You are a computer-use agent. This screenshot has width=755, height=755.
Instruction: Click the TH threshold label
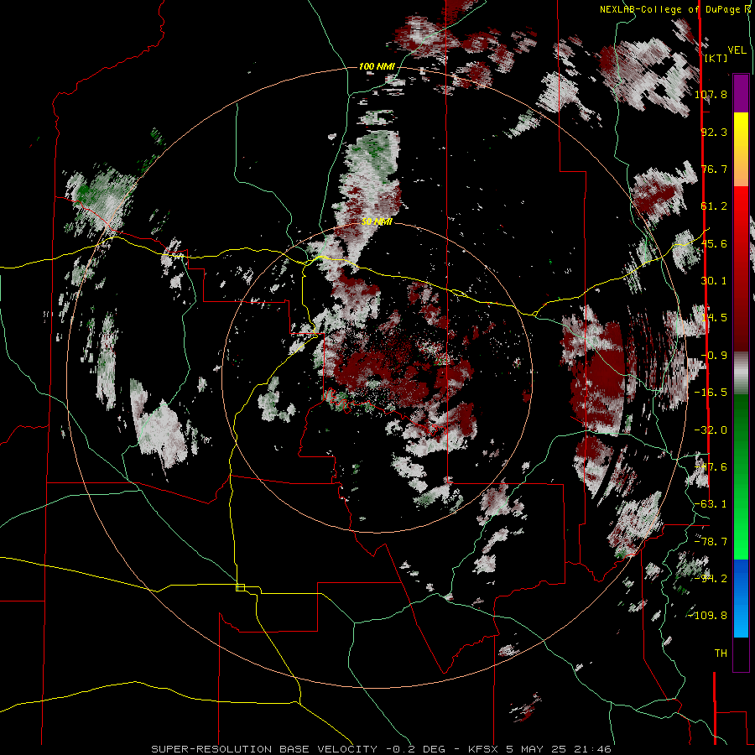721,653
